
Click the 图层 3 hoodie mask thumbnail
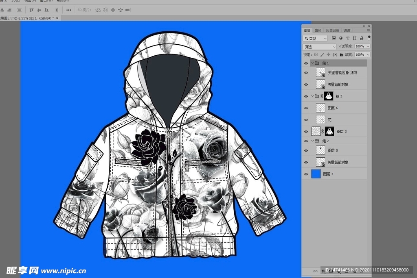[329, 131]
